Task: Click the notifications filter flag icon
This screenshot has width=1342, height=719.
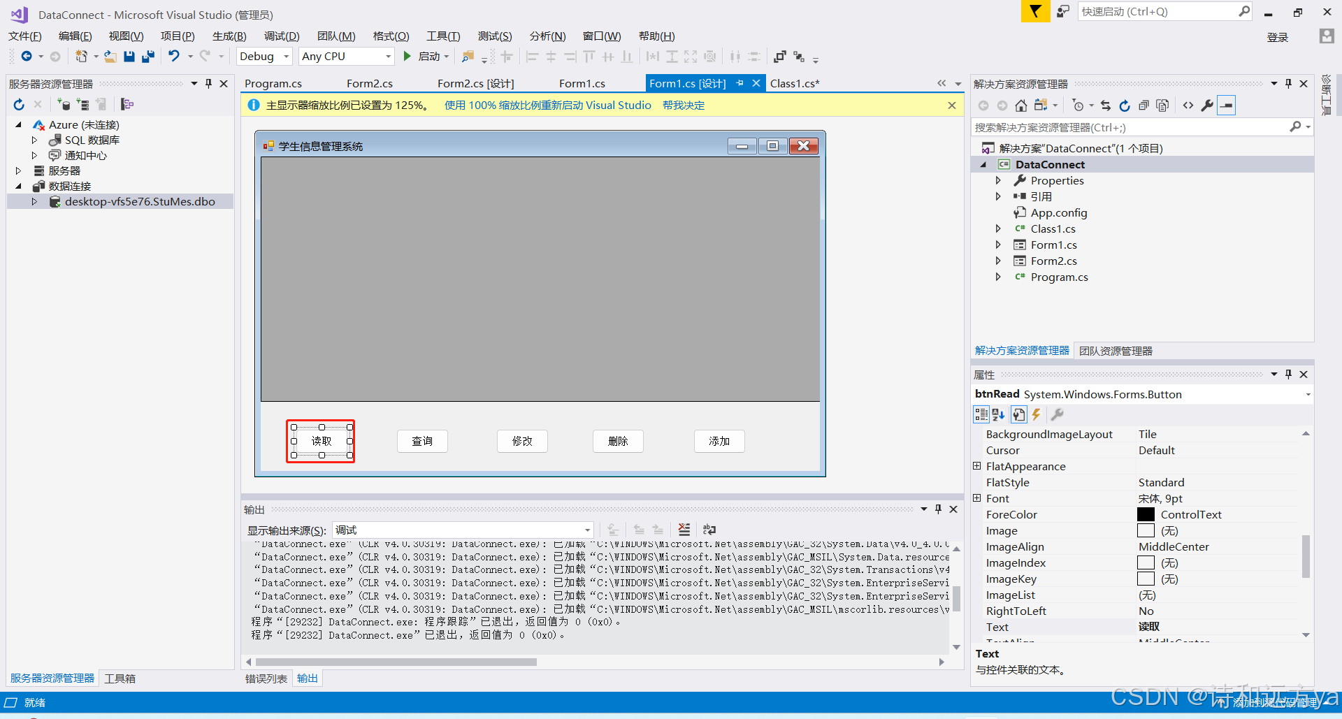Action: 1035,11
